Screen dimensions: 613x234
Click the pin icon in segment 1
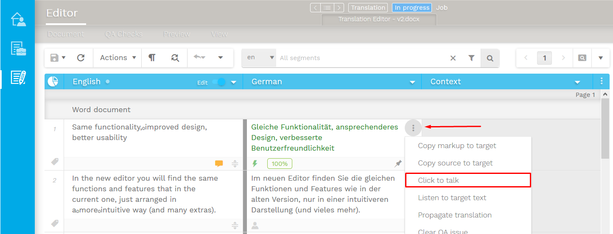pos(398,164)
